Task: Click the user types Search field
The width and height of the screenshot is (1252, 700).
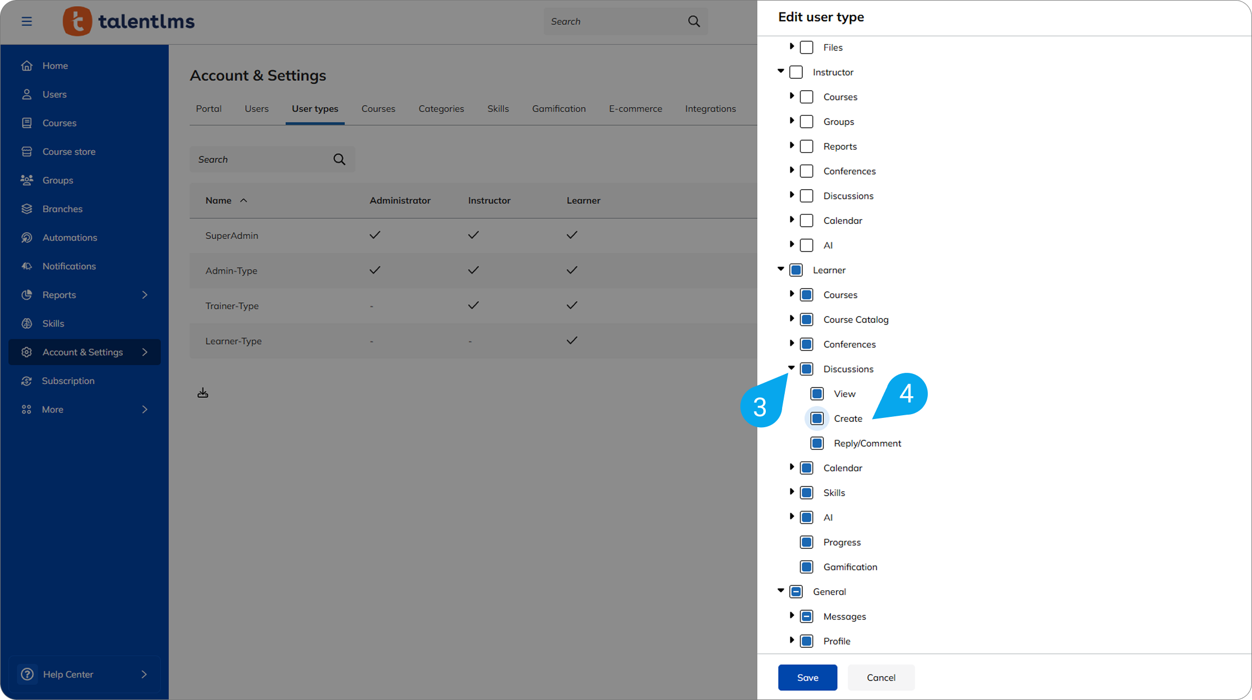Action: [x=261, y=159]
